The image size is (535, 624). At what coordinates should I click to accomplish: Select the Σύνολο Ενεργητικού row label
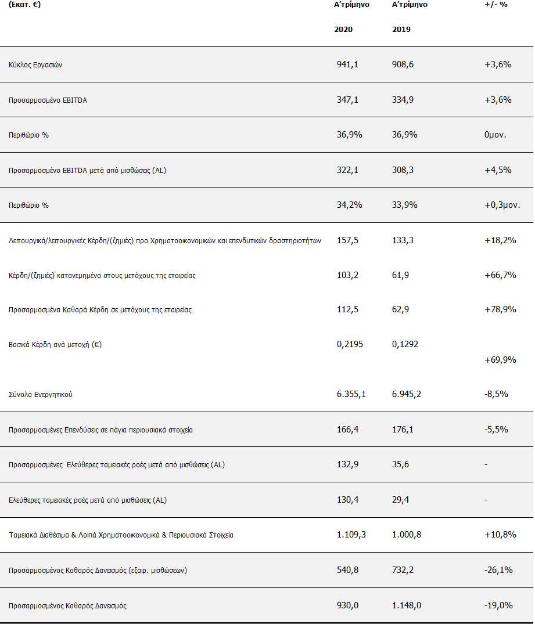pos(41,395)
